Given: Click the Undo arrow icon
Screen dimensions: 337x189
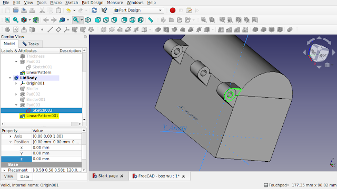Looking at the screenshot, I should (68, 10).
